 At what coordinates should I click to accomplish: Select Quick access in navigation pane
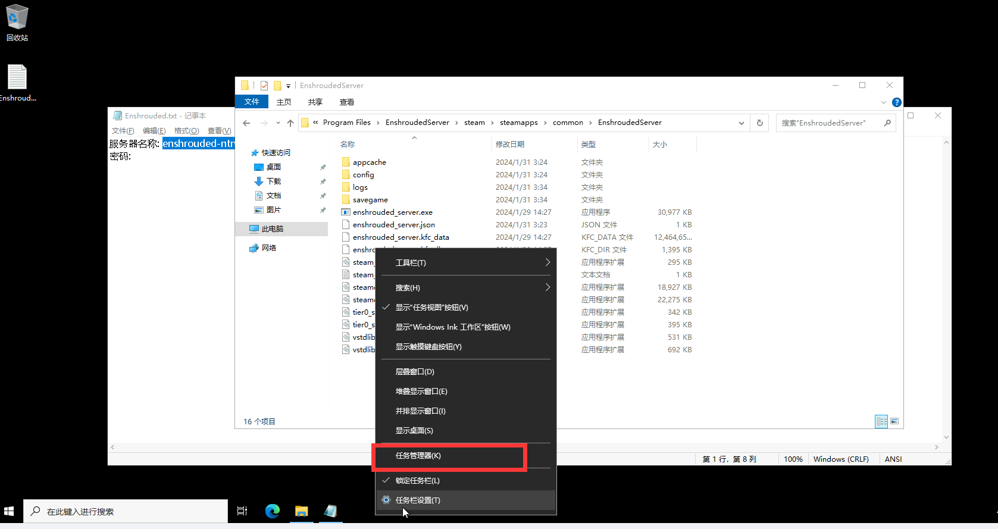[276, 153]
